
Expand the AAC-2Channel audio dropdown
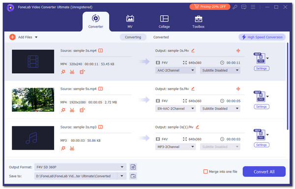(176, 70)
